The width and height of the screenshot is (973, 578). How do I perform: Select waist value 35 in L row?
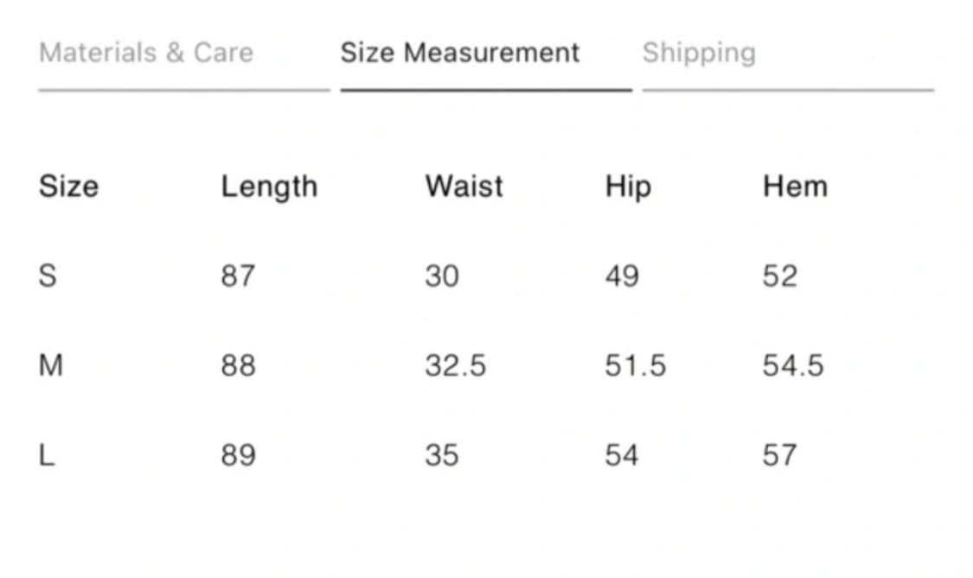[442, 455]
